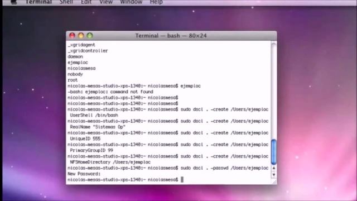Click the scrollbar up arrow

(274, 168)
